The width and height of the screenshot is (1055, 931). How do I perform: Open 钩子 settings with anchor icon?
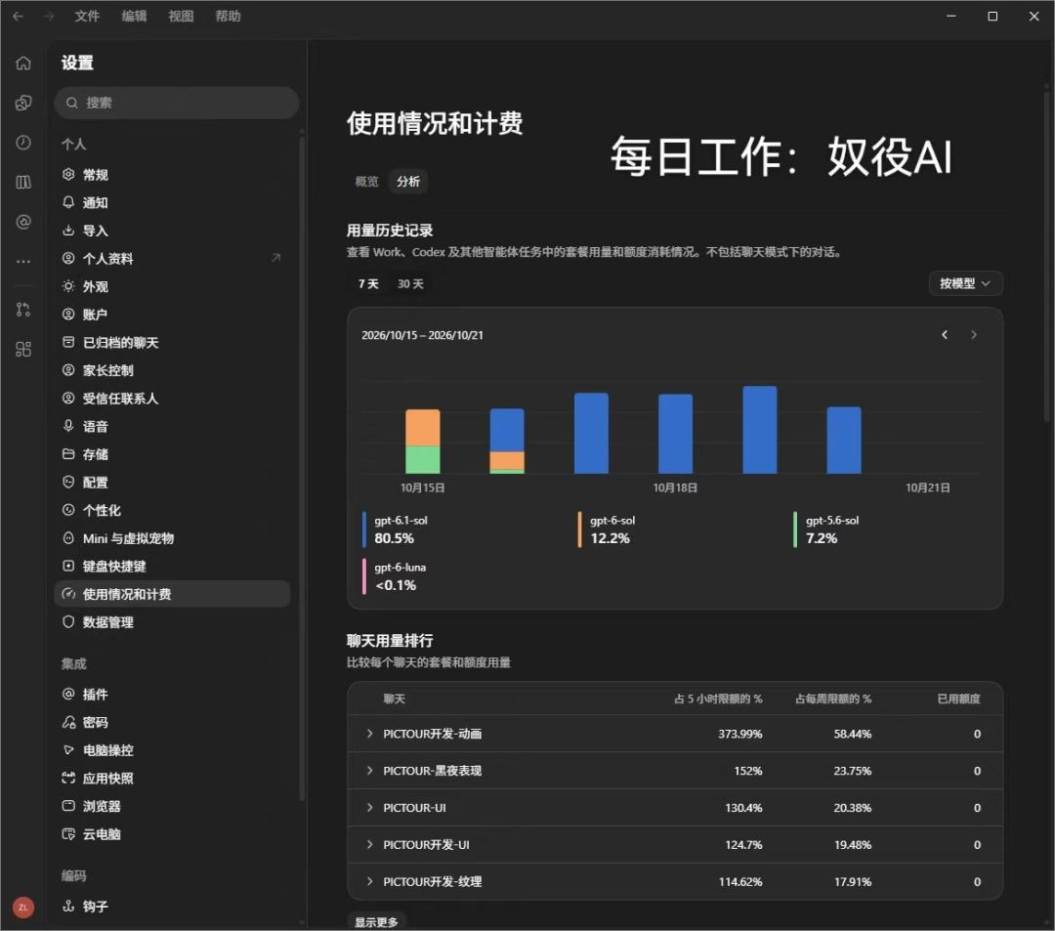(172, 907)
